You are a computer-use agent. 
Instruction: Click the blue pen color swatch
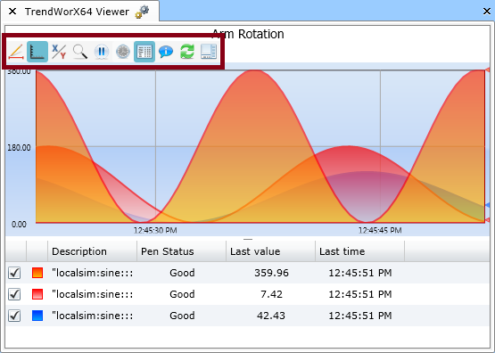click(37, 316)
